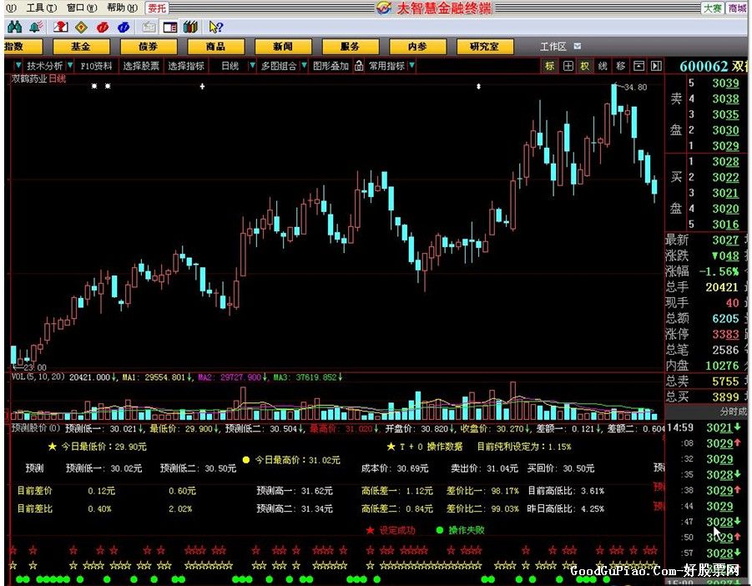
Task: Toggle the 移 move button
Action: coord(621,66)
